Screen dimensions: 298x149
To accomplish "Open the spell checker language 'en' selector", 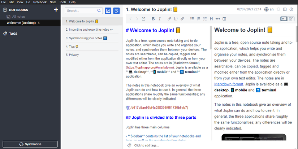I will 269,9.
